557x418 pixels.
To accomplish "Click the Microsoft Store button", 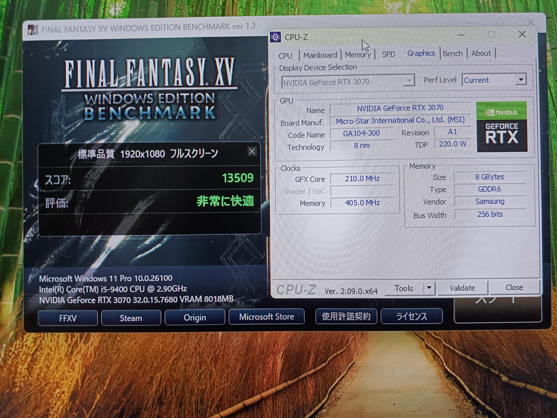I will (266, 317).
